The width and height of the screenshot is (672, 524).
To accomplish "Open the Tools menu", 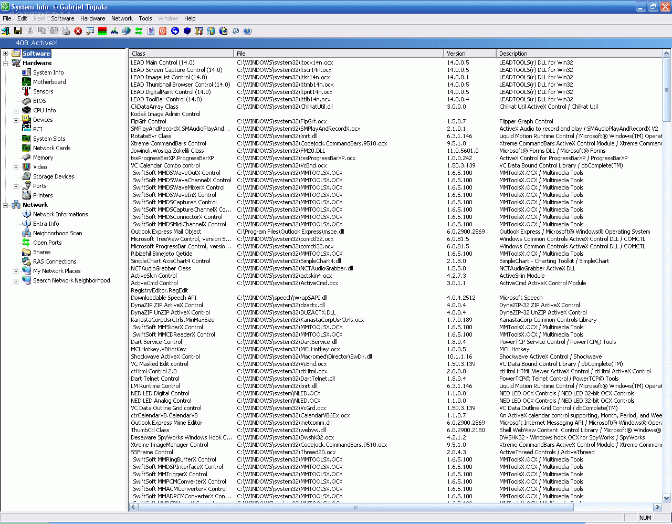I will click(145, 18).
